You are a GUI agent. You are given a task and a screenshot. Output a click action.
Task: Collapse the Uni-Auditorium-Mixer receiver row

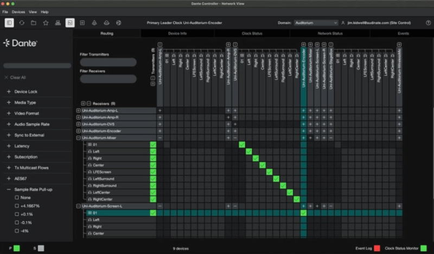[79, 138]
